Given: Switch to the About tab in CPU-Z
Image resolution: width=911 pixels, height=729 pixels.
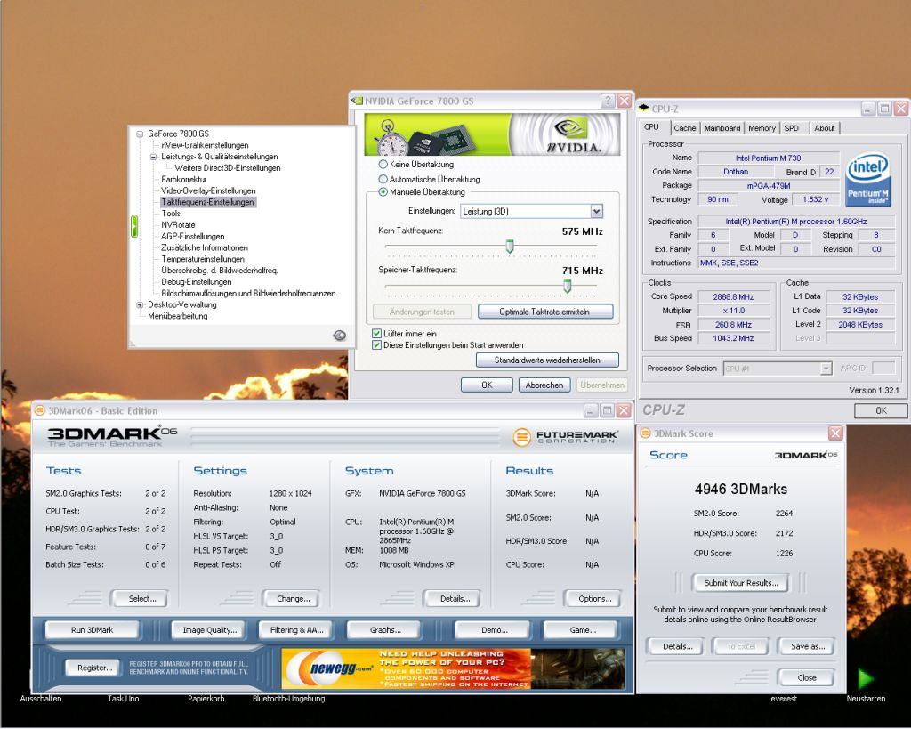Looking at the screenshot, I should pos(825,128).
